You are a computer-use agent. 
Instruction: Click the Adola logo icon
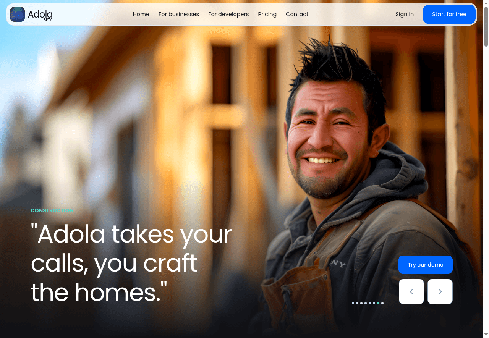(x=17, y=14)
